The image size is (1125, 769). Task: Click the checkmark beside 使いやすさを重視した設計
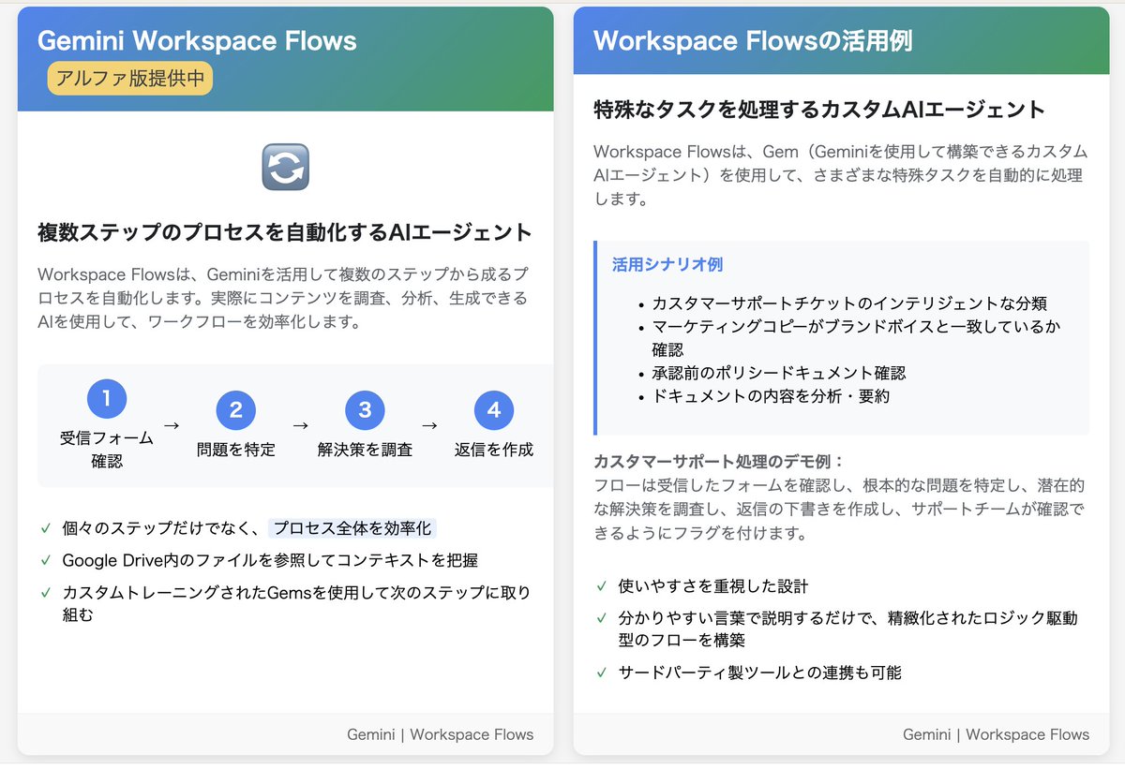click(x=601, y=586)
